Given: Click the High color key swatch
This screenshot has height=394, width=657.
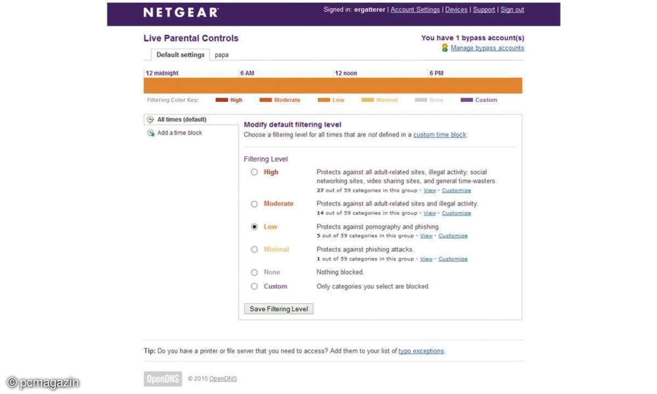Looking at the screenshot, I should [222, 100].
